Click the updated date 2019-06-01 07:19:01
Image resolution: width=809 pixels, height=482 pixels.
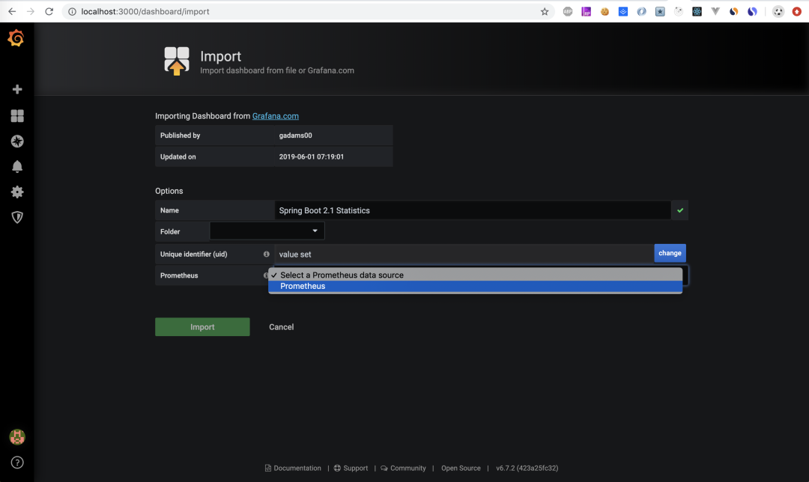(311, 156)
